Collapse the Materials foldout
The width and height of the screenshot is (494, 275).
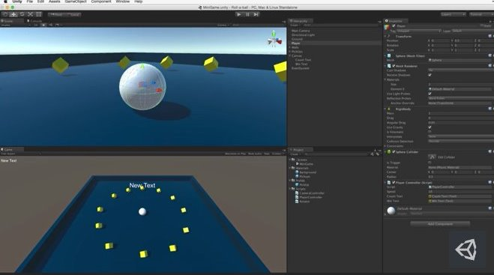(x=385, y=79)
